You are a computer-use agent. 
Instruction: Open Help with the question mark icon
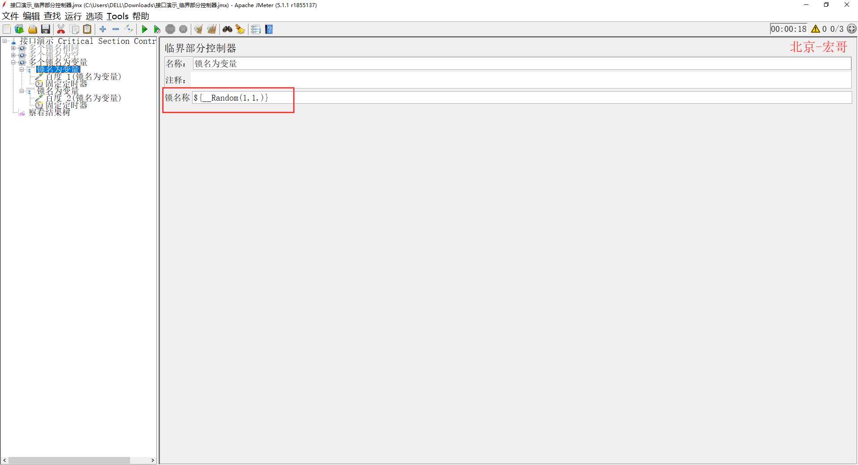[x=269, y=29]
